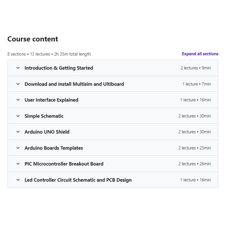Click chevron next to User Interface Explained
The width and height of the screenshot is (226, 226).
(x=18, y=100)
